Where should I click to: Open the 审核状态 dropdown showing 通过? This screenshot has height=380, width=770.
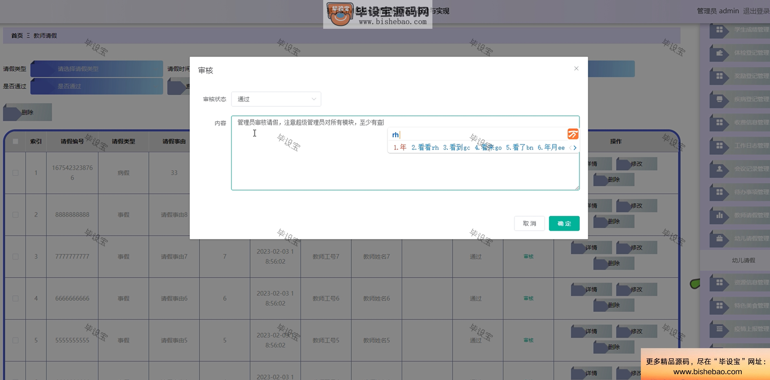[x=276, y=99]
